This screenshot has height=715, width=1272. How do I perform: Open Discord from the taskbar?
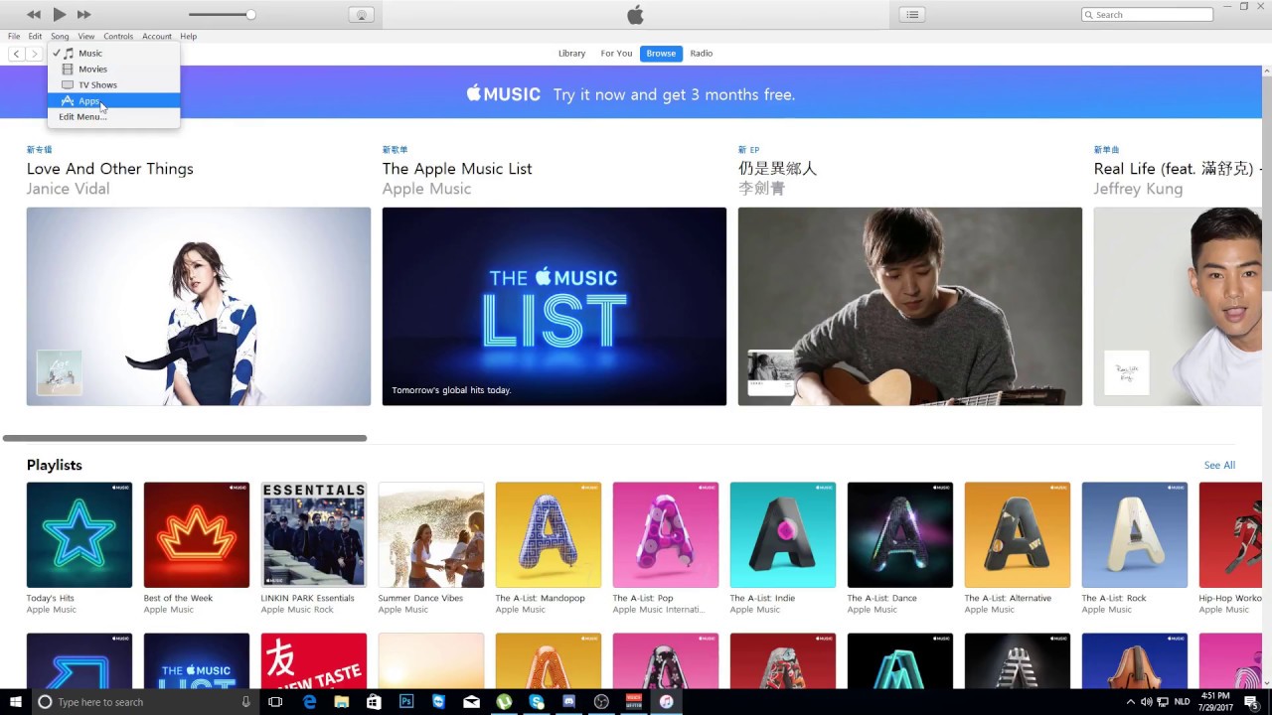[x=569, y=702]
